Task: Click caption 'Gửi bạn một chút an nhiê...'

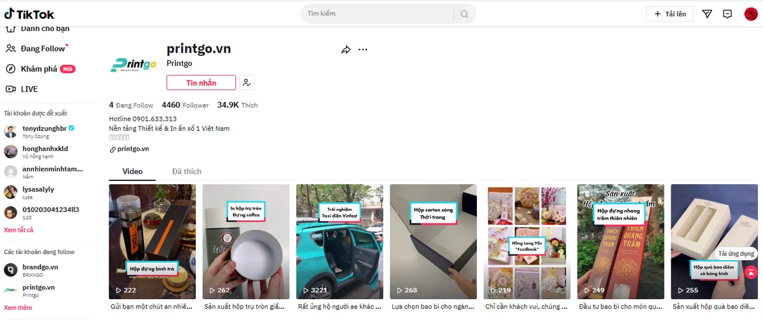Action: pyautogui.click(x=152, y=307)
